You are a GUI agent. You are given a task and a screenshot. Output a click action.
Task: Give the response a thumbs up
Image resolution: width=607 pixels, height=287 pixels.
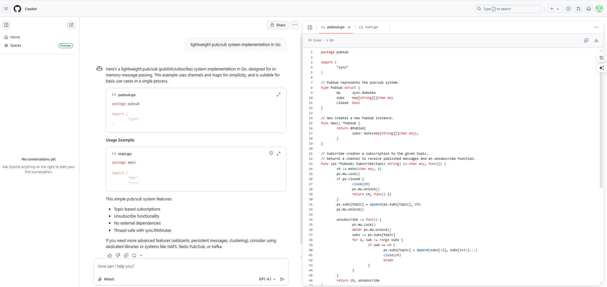(x=110, y=255)
